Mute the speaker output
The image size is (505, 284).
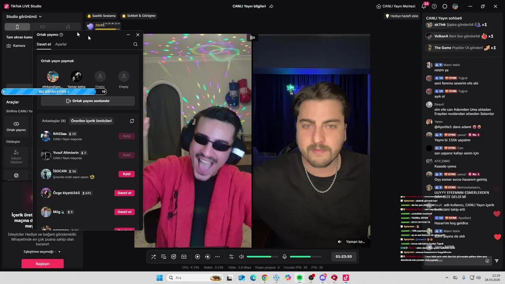[241, 257]
